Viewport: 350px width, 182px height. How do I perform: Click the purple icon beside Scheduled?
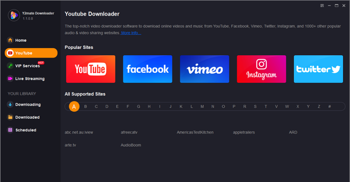(x=10, y=130)
